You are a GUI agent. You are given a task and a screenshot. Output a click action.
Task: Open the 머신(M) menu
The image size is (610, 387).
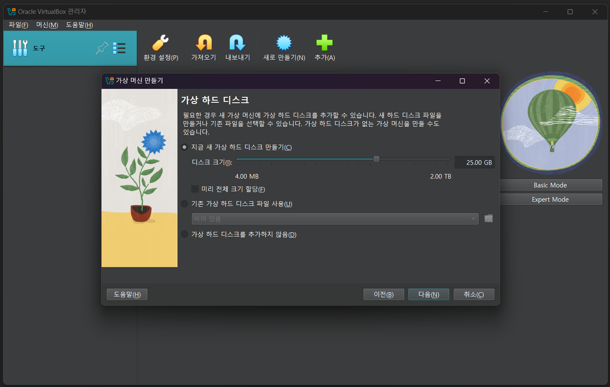tap(47, 25)
